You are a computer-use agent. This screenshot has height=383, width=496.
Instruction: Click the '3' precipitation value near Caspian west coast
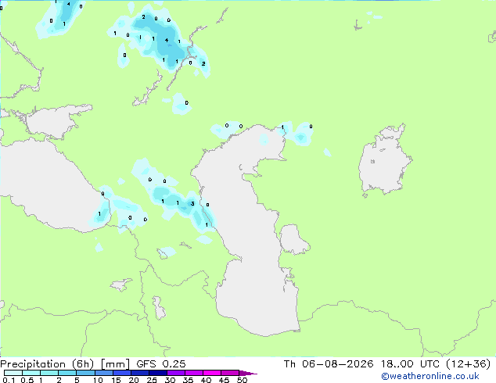point(192,204)
